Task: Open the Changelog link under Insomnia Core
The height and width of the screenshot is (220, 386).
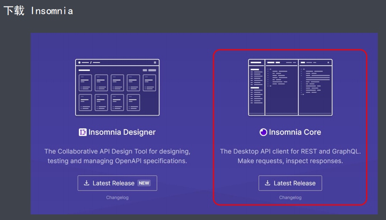Action: (x=290, y=198)
